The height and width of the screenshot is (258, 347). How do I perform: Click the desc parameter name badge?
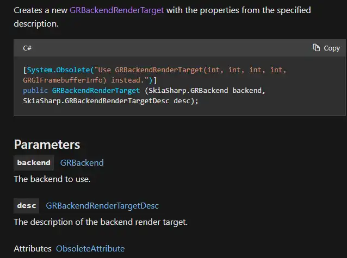tap(26, 206)
